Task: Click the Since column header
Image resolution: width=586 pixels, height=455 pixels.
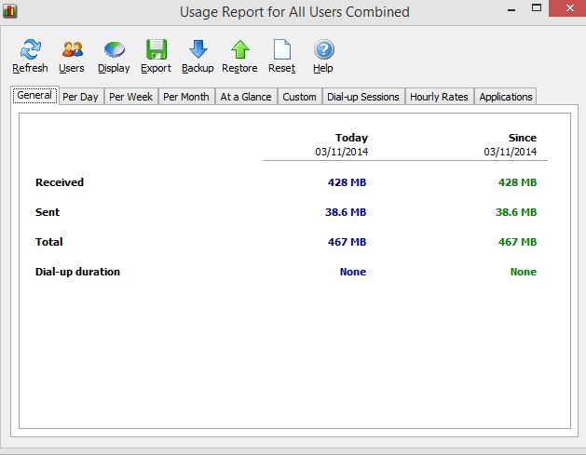Action: tap(523, 138)
